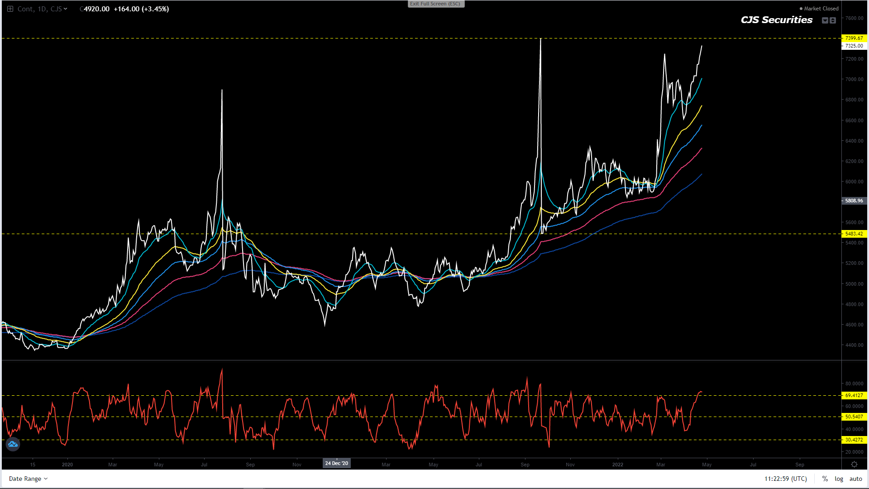The width and height of the screenshot is (869, 489).
Task: Click the 5483.42 yellow price level label
Action: pyautogui.click(x=854, y=234)
